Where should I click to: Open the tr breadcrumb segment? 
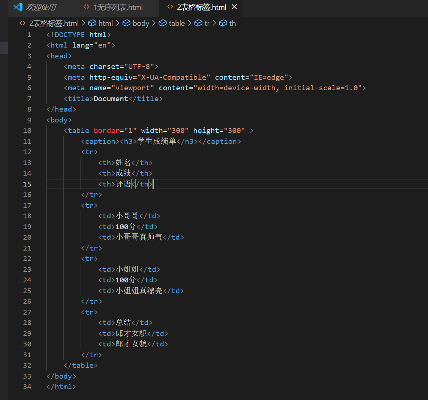(207, 24)
